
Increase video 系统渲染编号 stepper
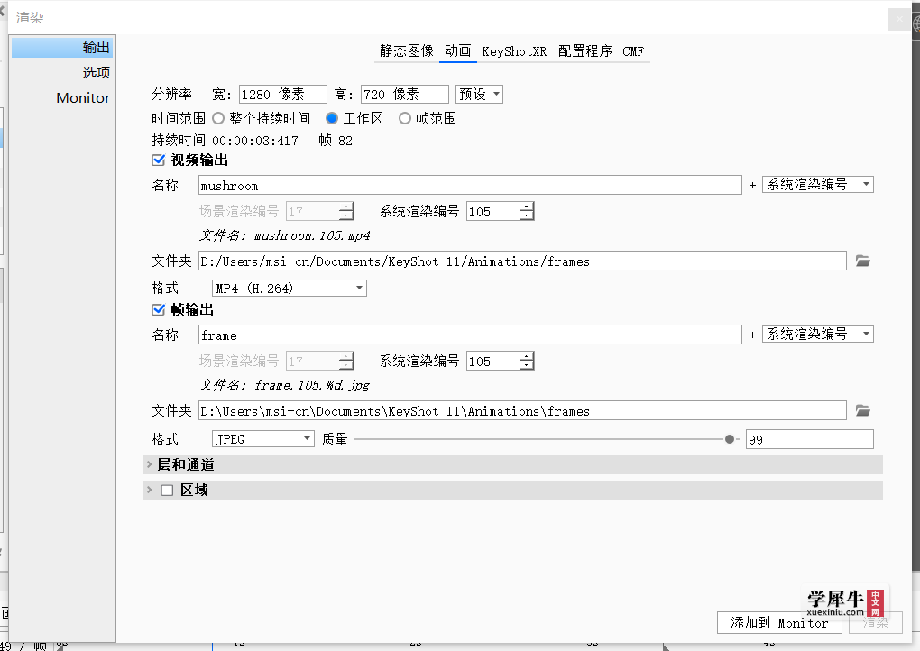tap(527, 207)
